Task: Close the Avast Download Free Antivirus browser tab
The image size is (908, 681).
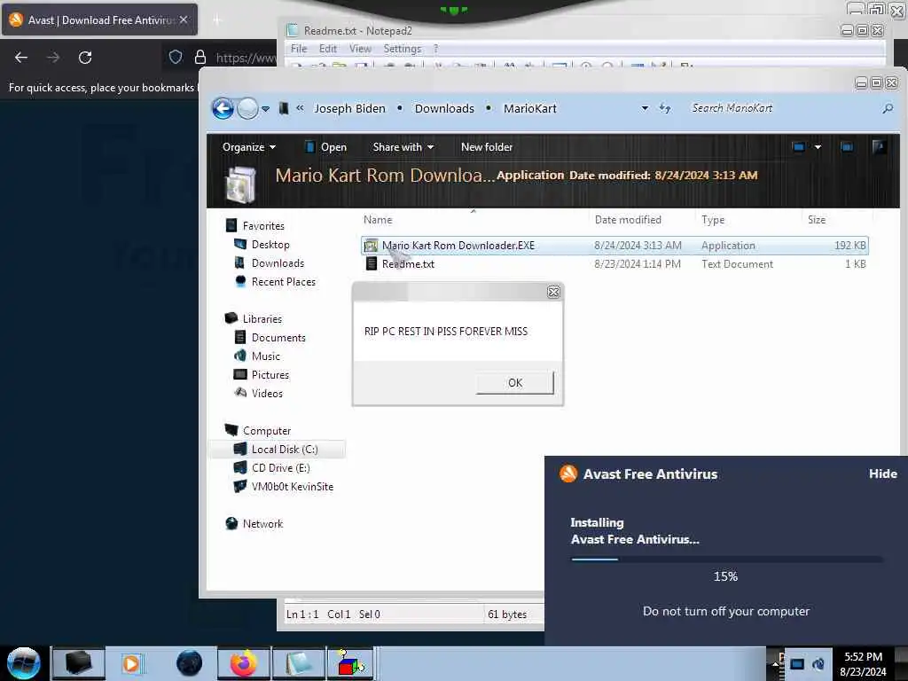Action: (184, 20)
